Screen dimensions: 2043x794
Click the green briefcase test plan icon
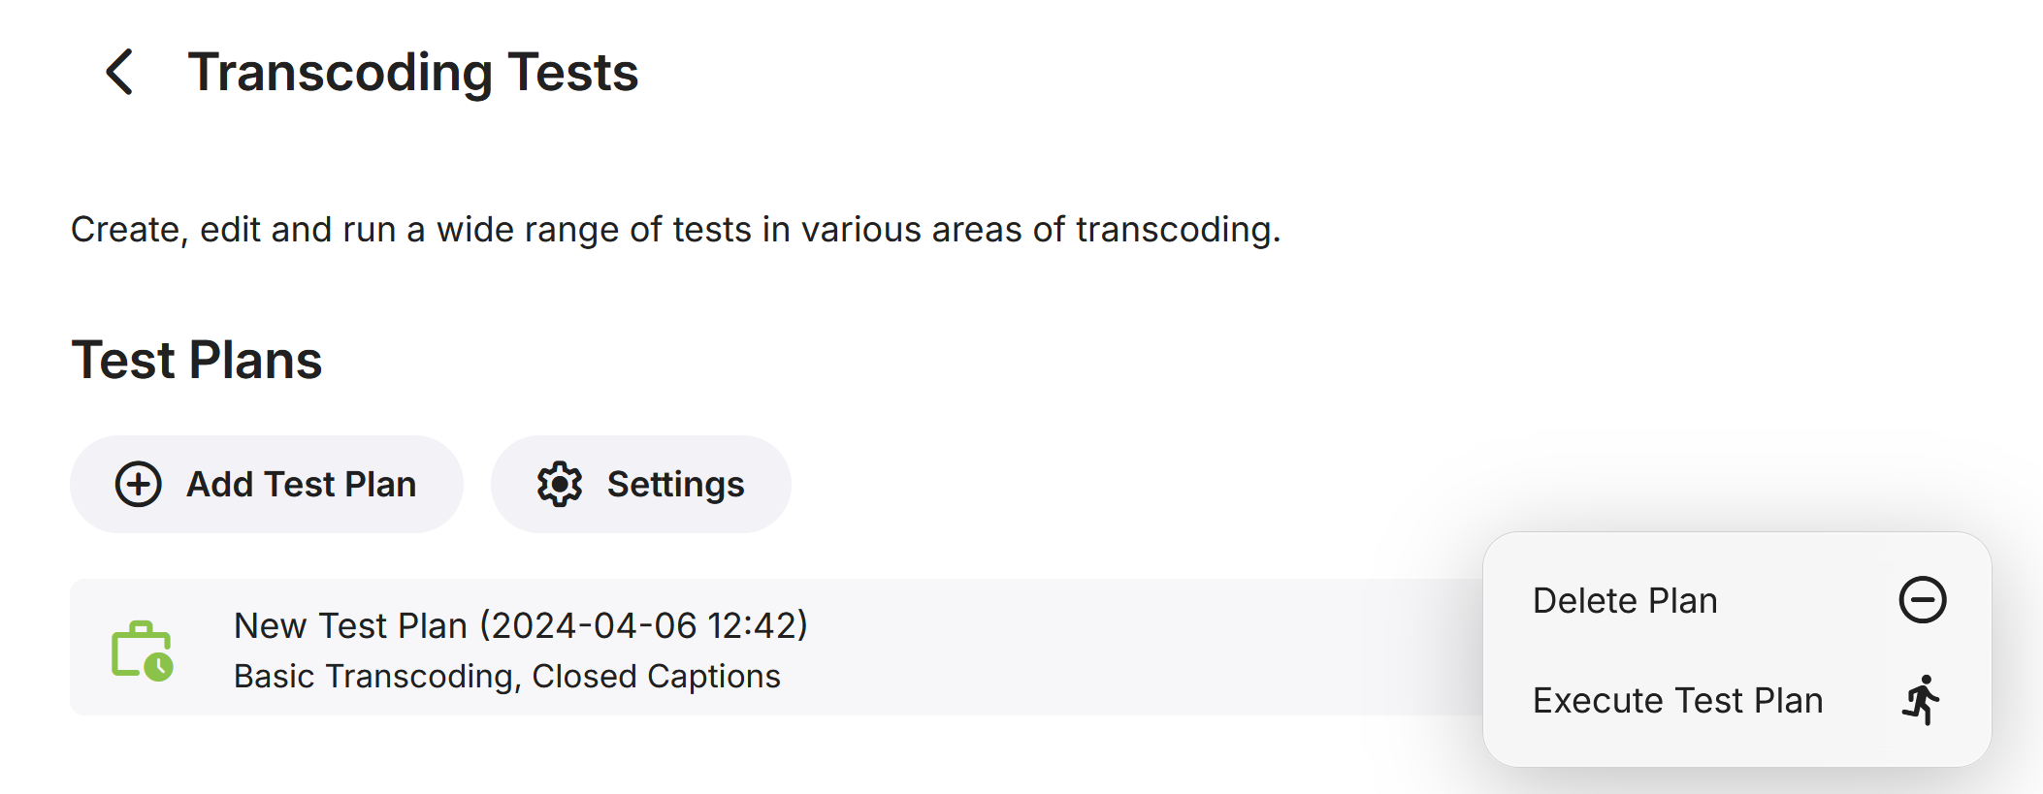coord(142,648)
